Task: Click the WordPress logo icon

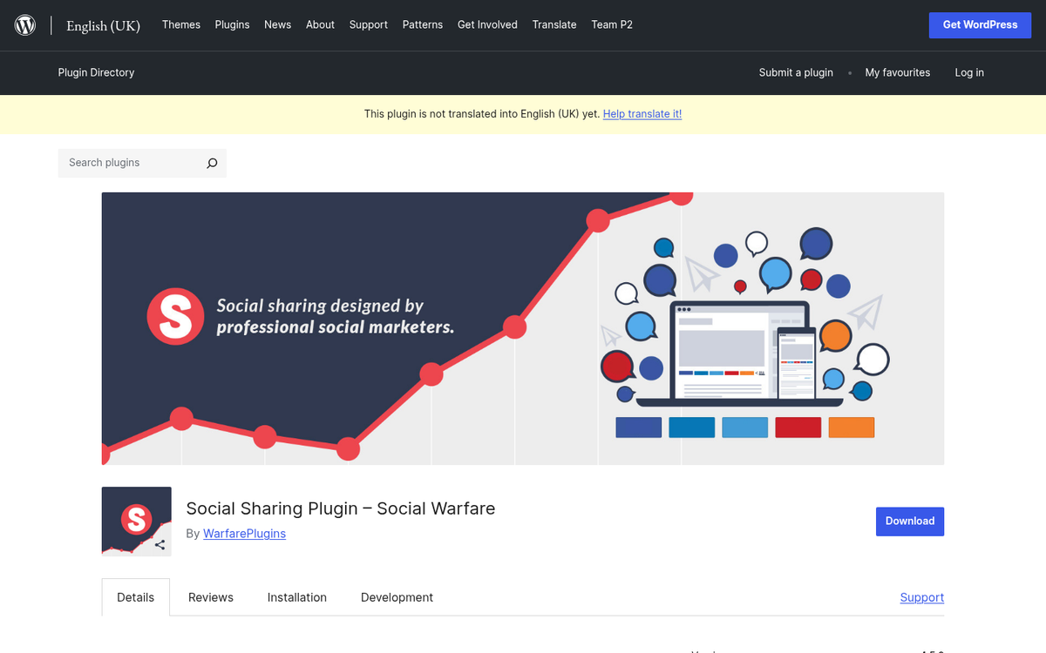Action: tap(24, 24)
